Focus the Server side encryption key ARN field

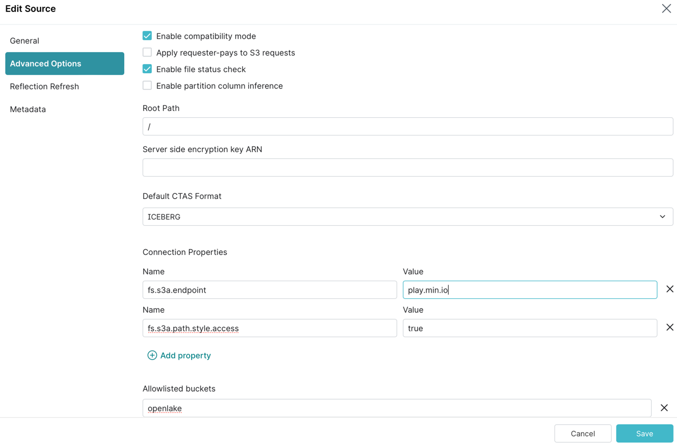click(x=407, y=167)
